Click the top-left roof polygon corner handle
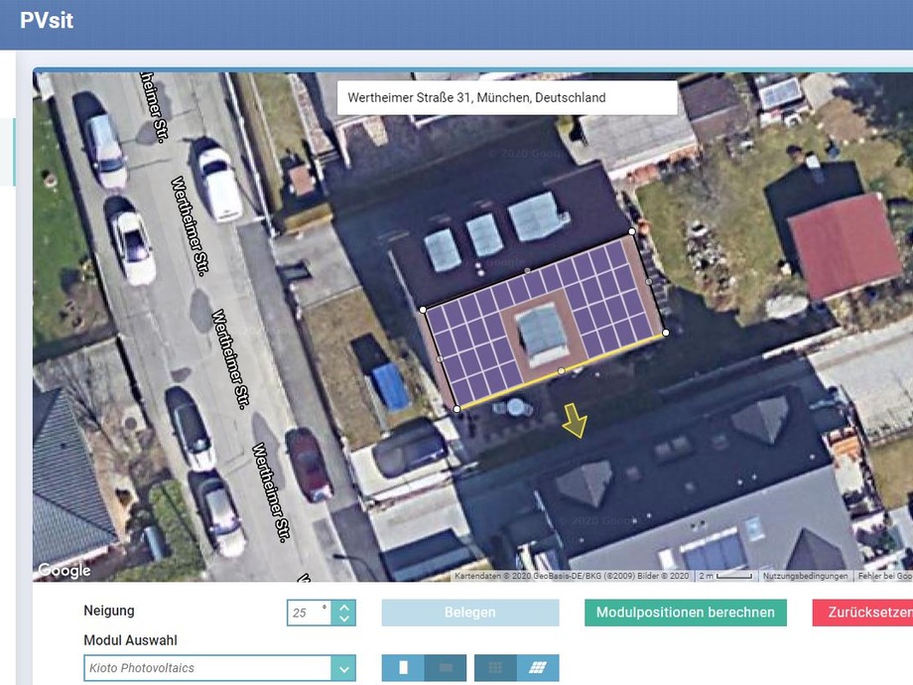Viewport: 913px width, 685px height. point(424,310)
